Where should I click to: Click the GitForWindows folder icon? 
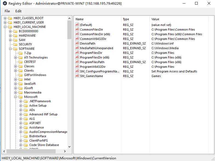coord(21,75)
